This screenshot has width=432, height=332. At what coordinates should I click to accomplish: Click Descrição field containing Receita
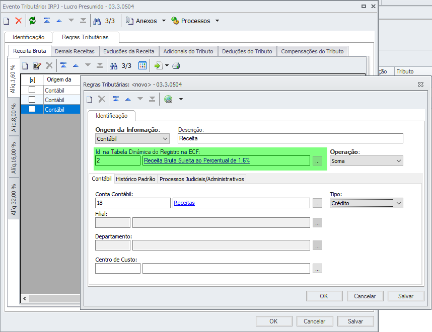point(291,138)
